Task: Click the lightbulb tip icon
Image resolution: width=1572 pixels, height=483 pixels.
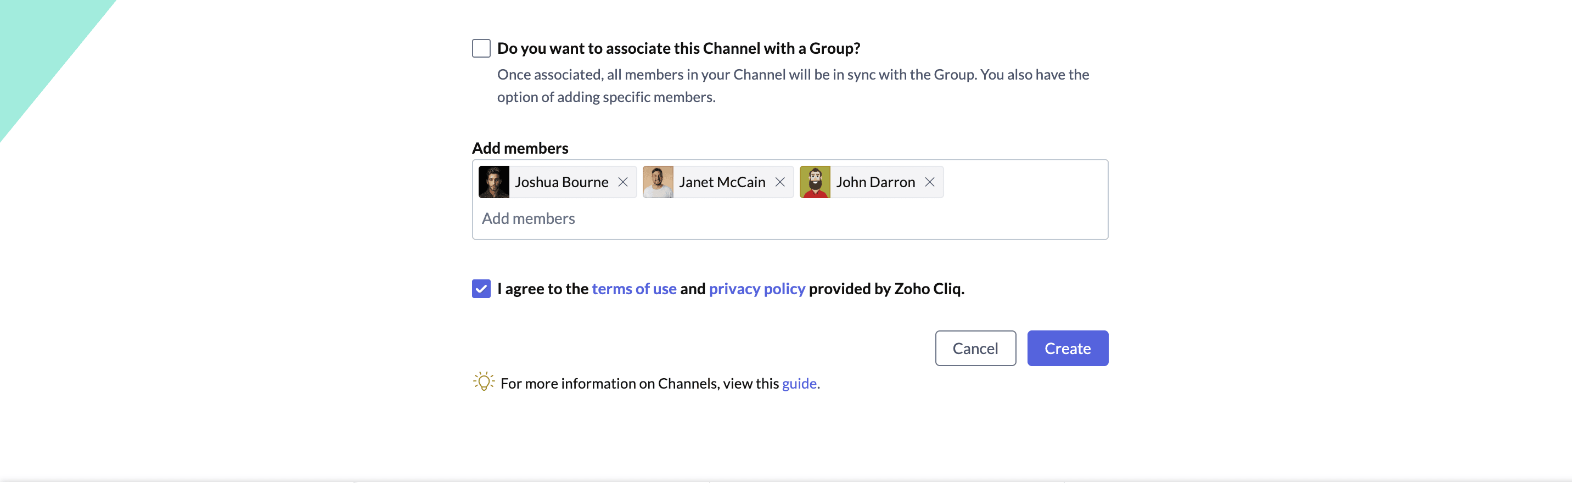Action: click(x=484, y=382)
